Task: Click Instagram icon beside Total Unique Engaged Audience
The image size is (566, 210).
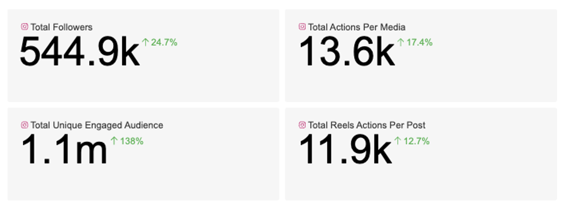Action: click(x=24, y=125)
